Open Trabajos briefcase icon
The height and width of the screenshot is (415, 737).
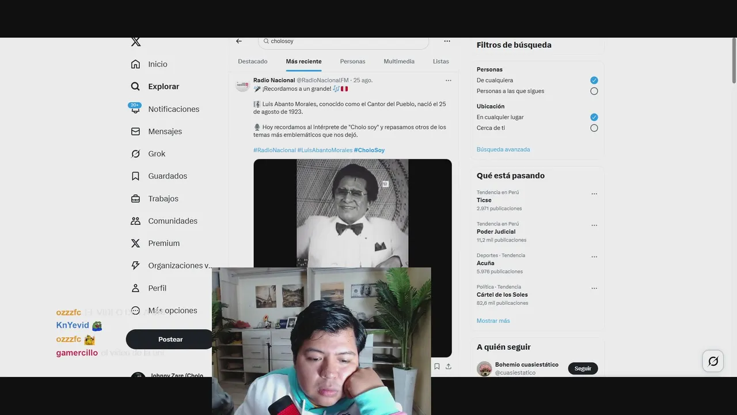[135, 198]
